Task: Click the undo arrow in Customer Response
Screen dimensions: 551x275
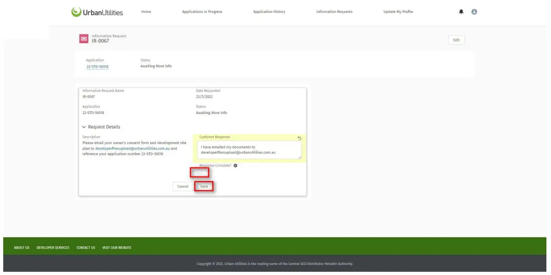Action: [299, 138]
